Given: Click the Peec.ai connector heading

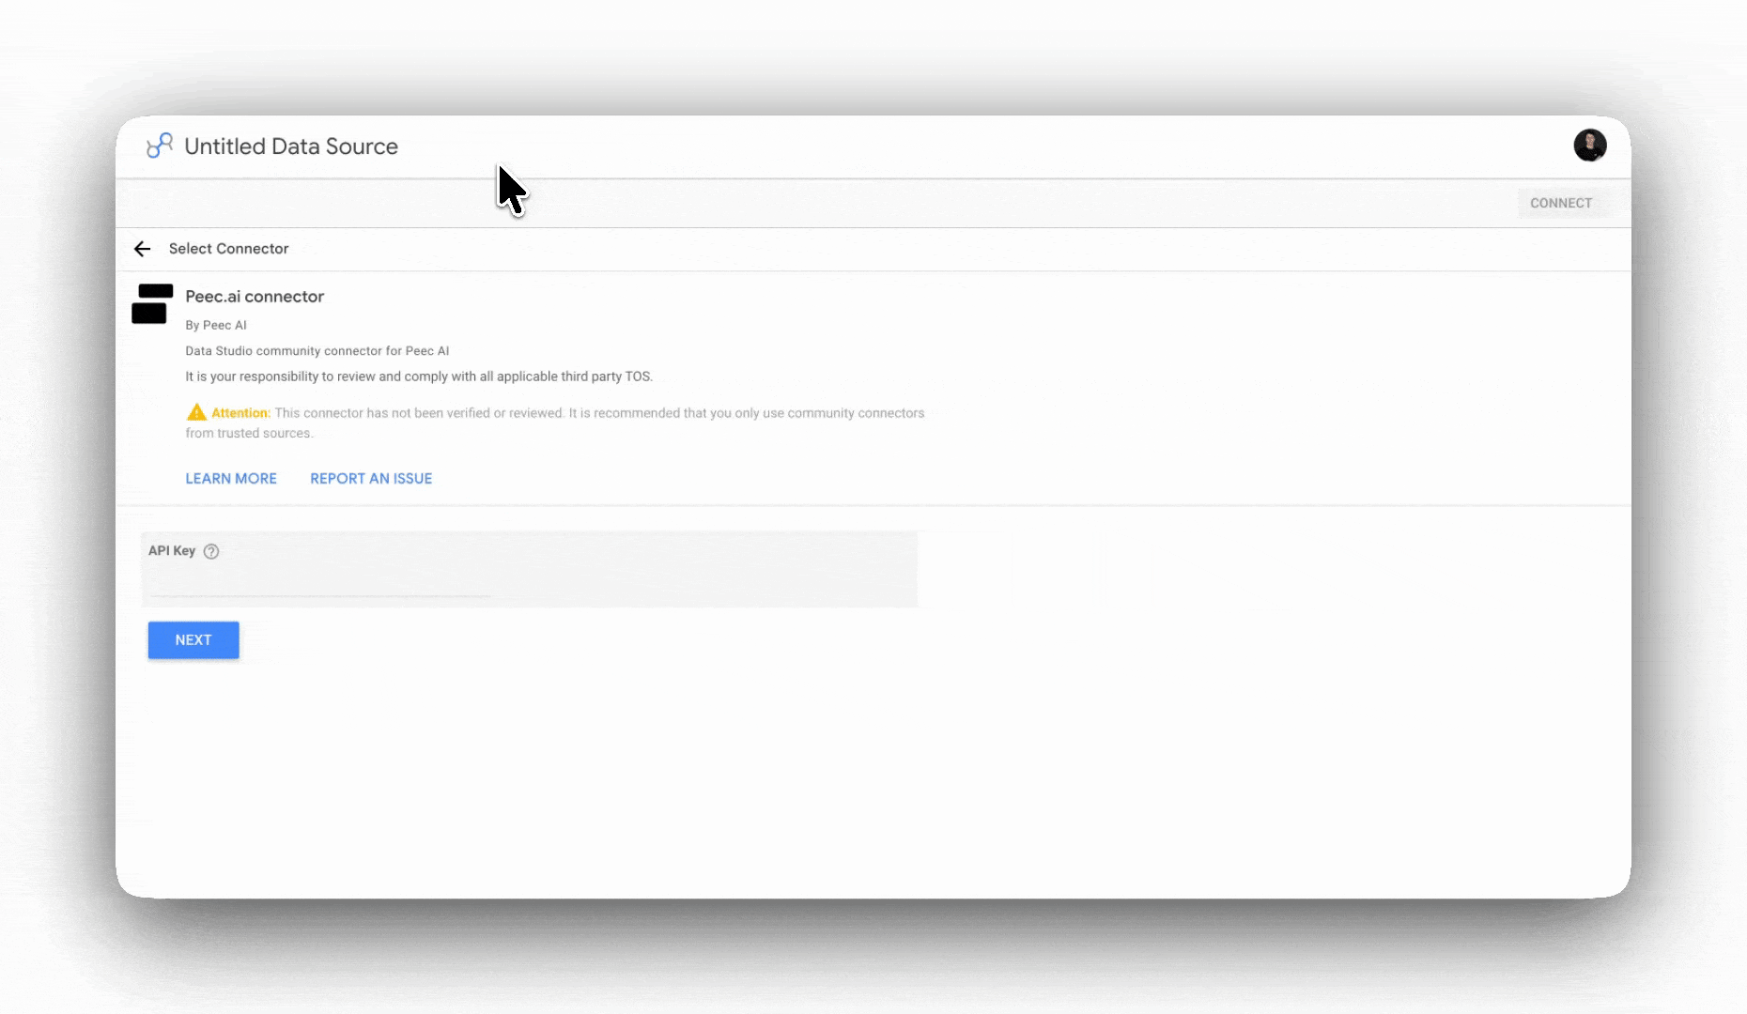Looking at the screenshot, I should (x=255, y=297).
